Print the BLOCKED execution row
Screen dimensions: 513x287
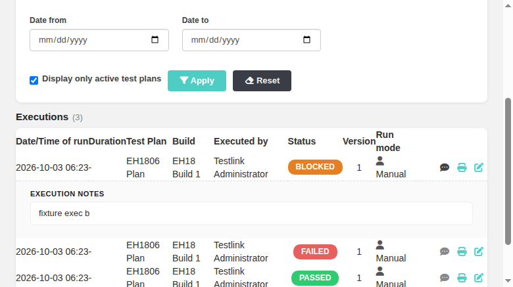point(462,167)
